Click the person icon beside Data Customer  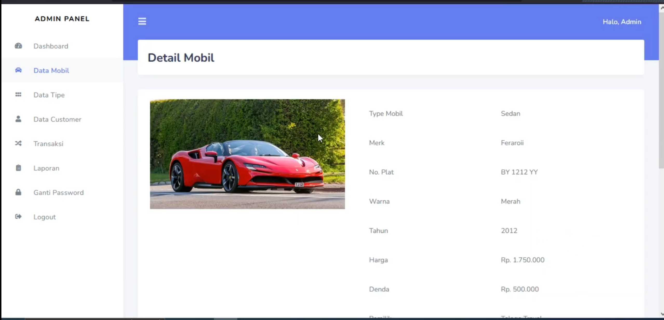[x=18, y=119]
